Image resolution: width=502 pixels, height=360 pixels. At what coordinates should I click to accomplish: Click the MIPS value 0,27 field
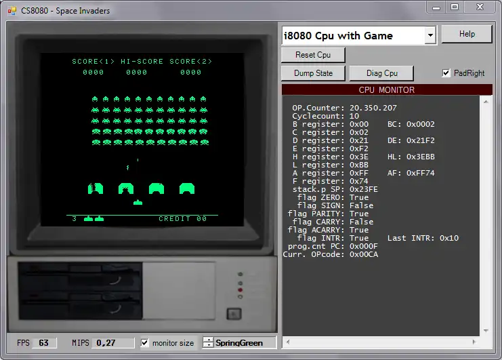(112, 342)
